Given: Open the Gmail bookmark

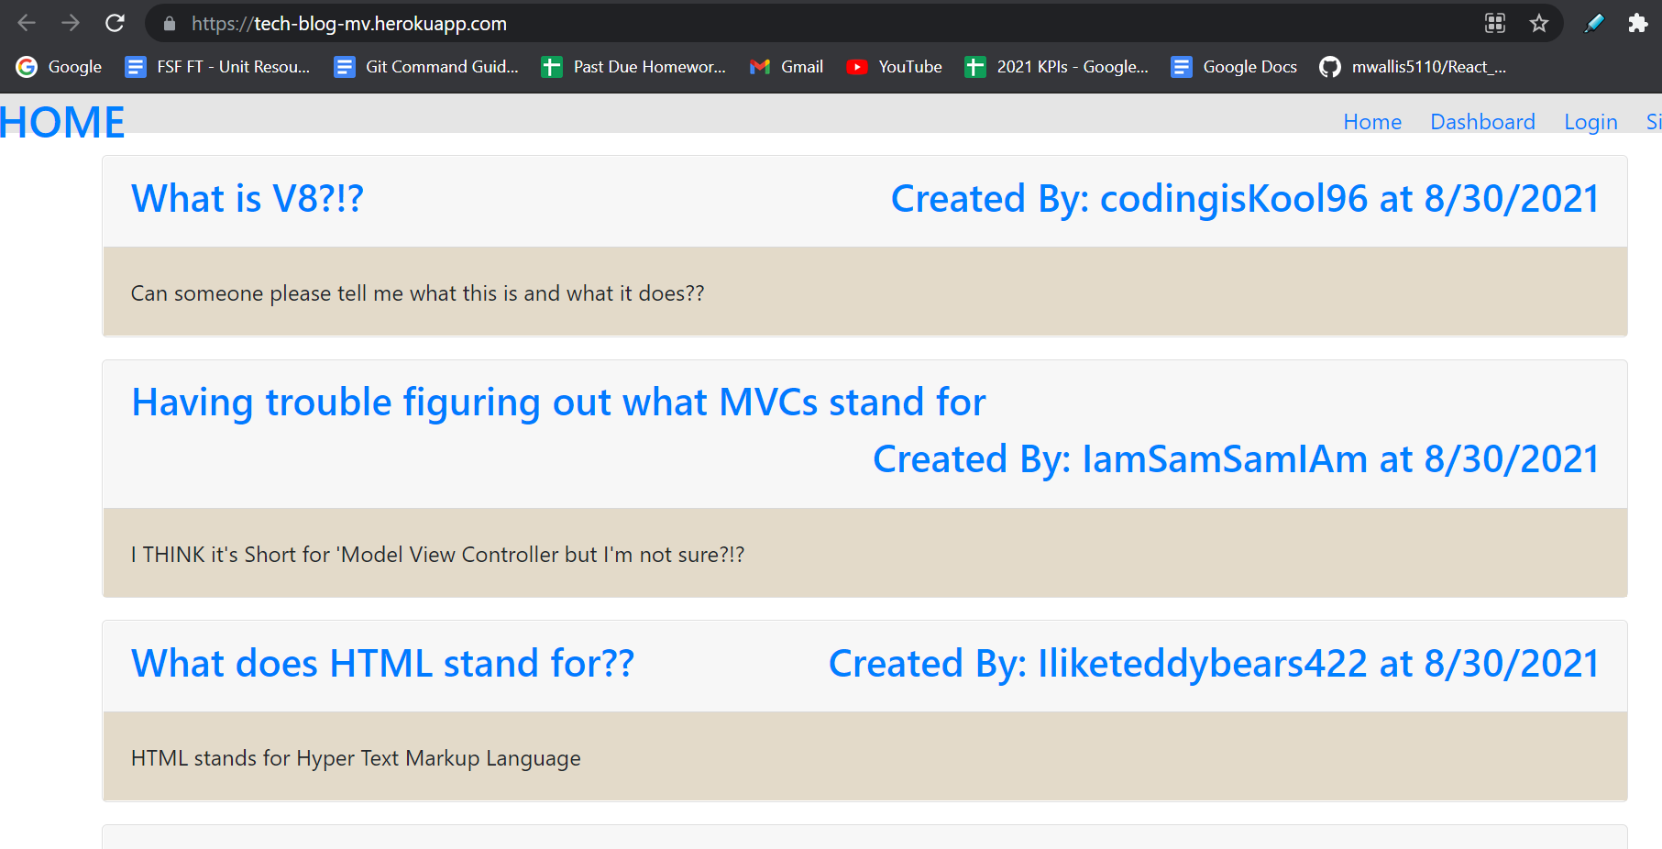Looking at the screenshot, I should pos(787,66).
